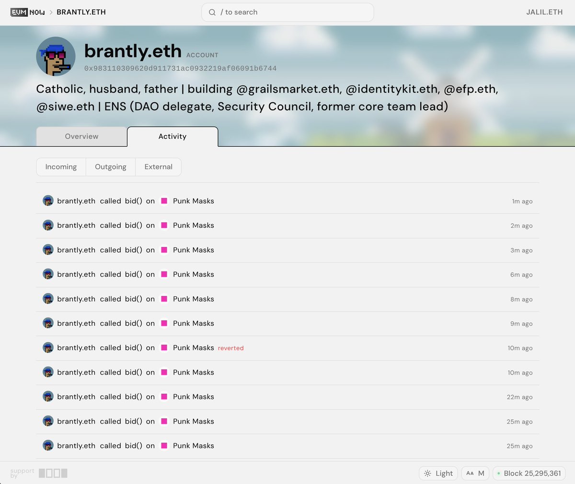The image size is (575, 484).
Task: Click the support by logo in footer
Action: (x=39, y=473)
